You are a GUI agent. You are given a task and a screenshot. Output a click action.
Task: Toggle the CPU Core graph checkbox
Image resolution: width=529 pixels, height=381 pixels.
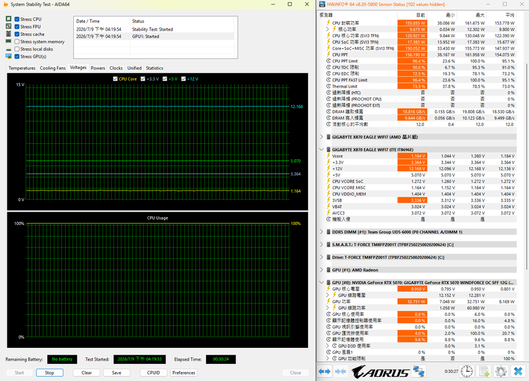click(115, 79)
